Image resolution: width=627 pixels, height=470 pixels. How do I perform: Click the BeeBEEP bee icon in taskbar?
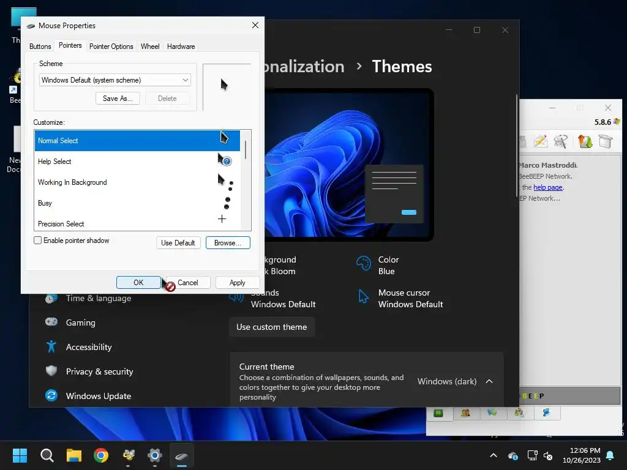coord(128,455)
